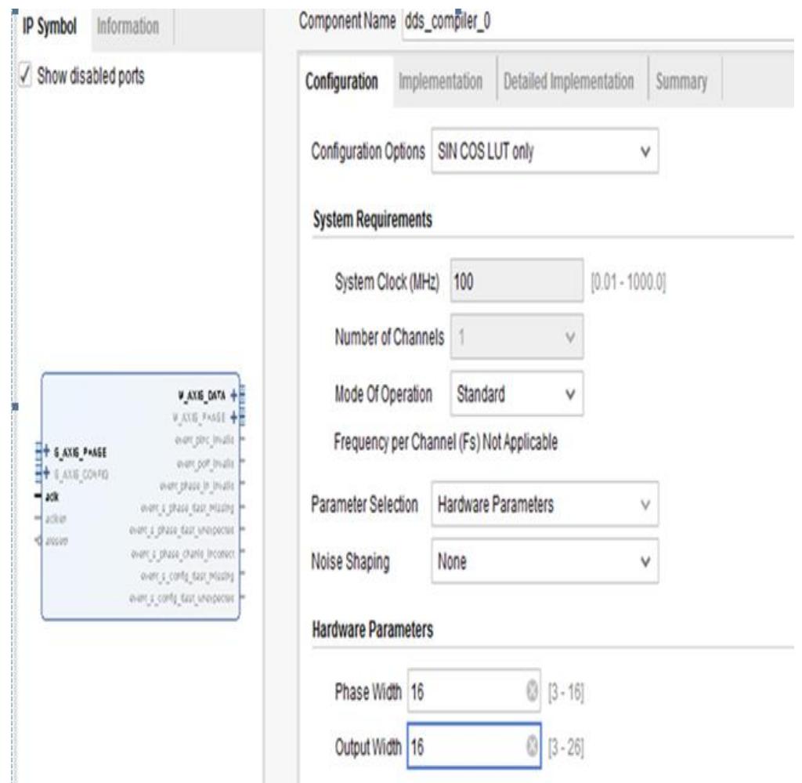This screenshot has width=802, height=783.
Task: Open Number of Channels dropdown
Action: 517,337
